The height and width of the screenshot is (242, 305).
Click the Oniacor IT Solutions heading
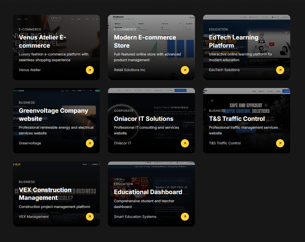tap(143, 119)
